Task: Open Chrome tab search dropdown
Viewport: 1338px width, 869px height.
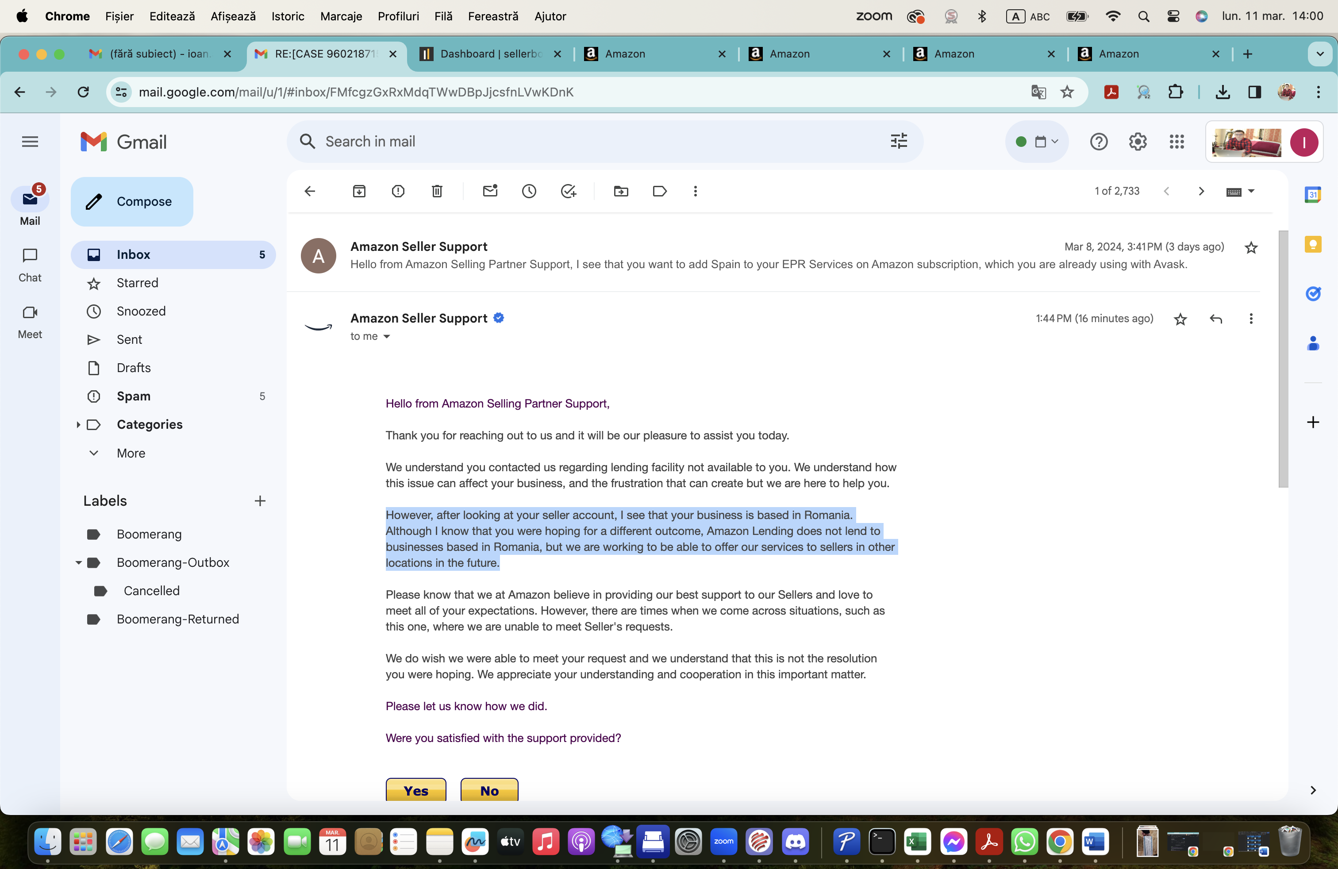Action: pyautogui.click(x=1320, y=54)
